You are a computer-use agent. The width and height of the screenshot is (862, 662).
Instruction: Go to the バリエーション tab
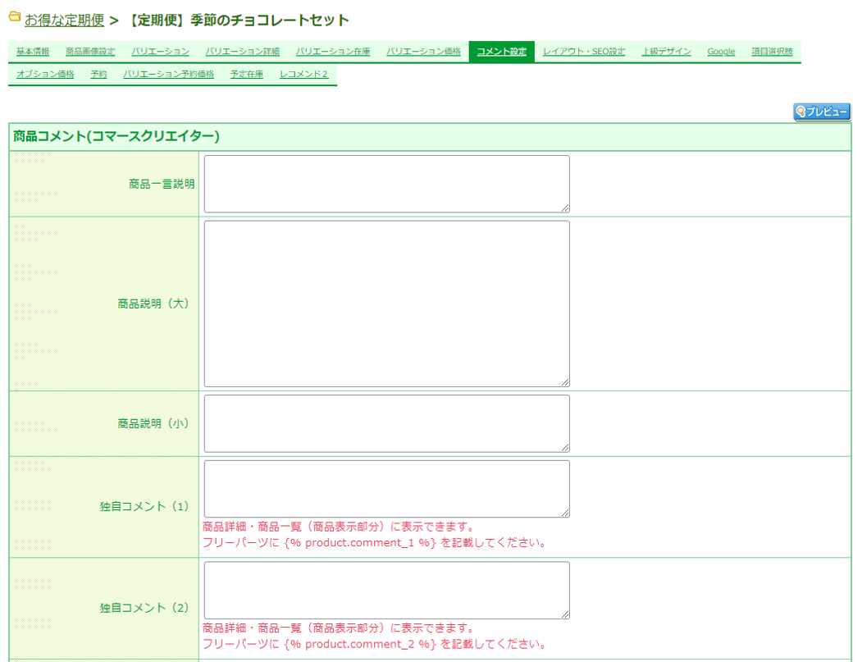coord(160,52)
